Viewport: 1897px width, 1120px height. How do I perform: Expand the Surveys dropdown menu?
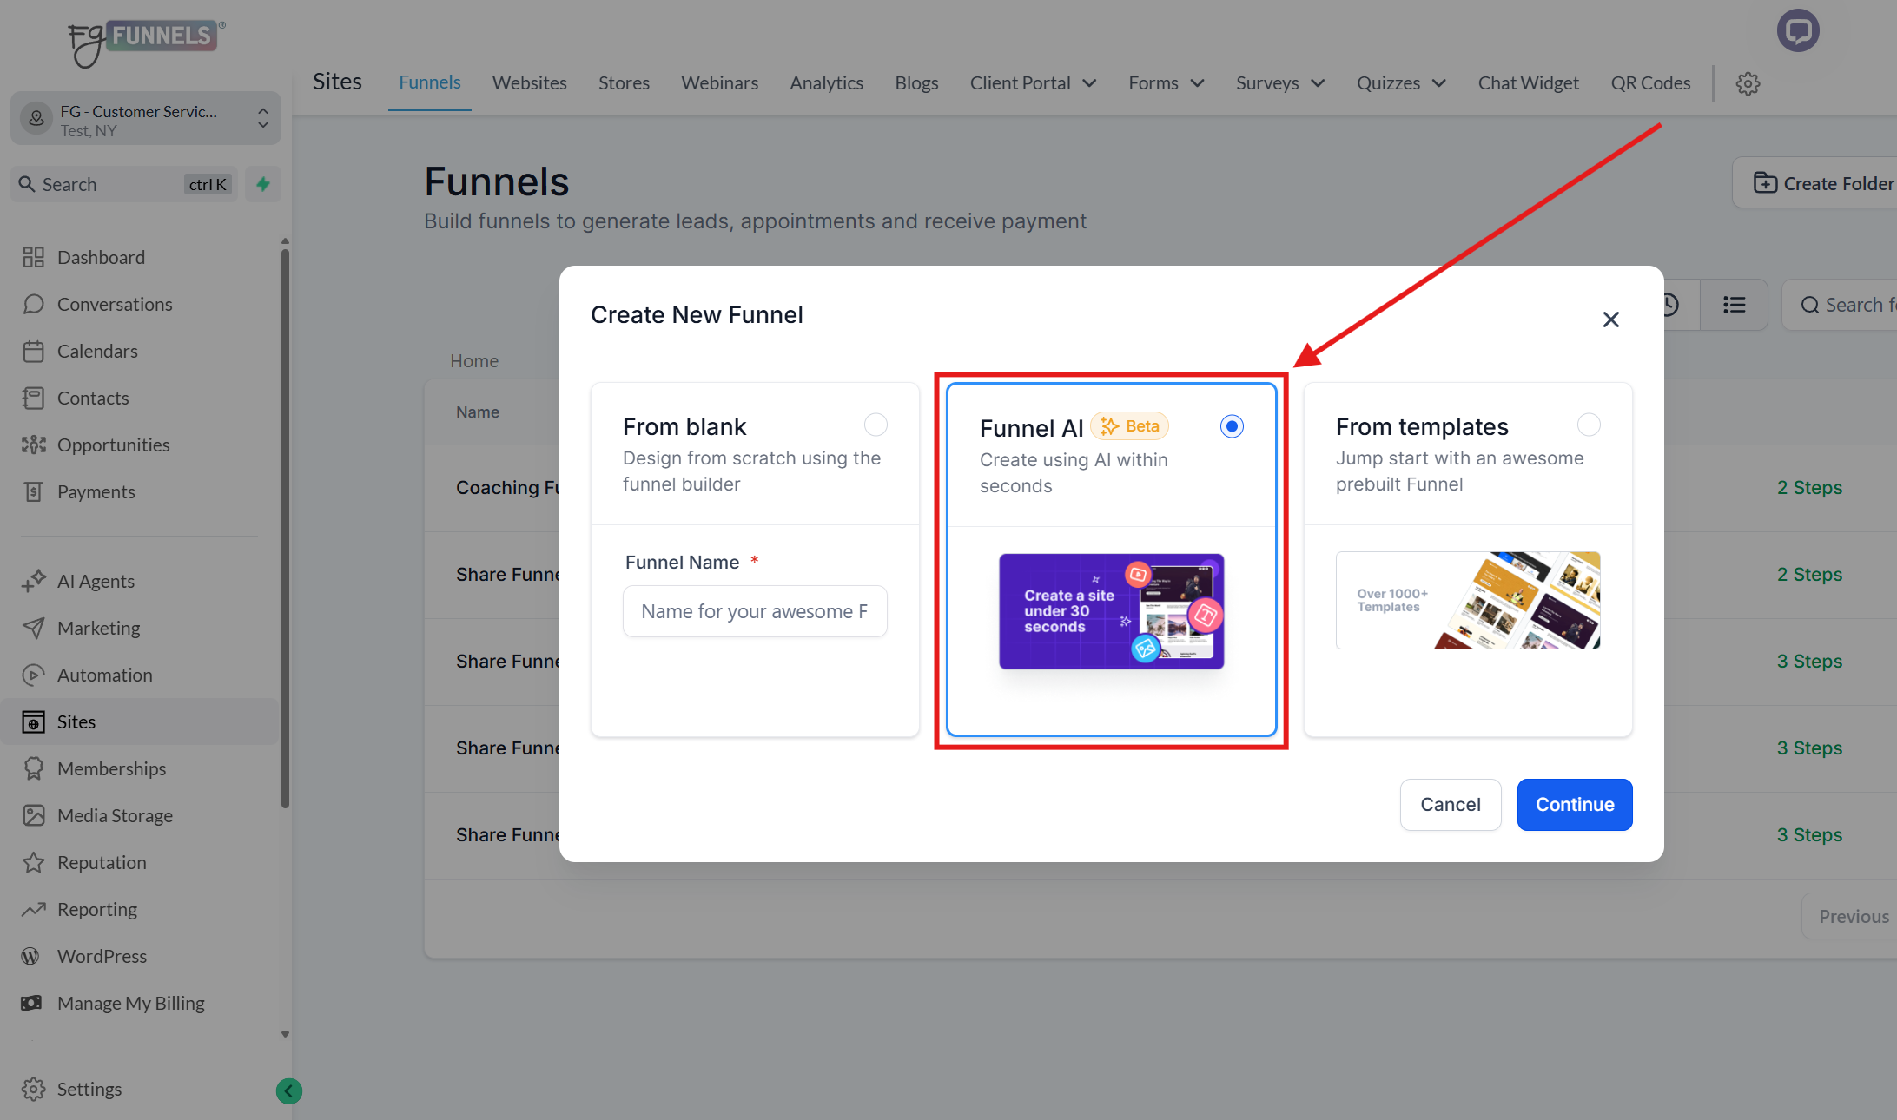1279,82
